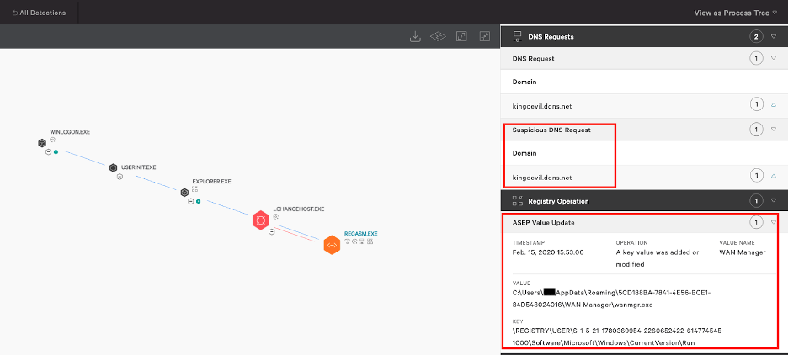Screen dimensions: 788x355
Task: Select the EXPLORER.EXE process node
Action: point(184,192)
